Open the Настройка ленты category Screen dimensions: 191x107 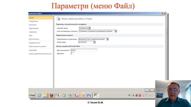tap(35, 43)
